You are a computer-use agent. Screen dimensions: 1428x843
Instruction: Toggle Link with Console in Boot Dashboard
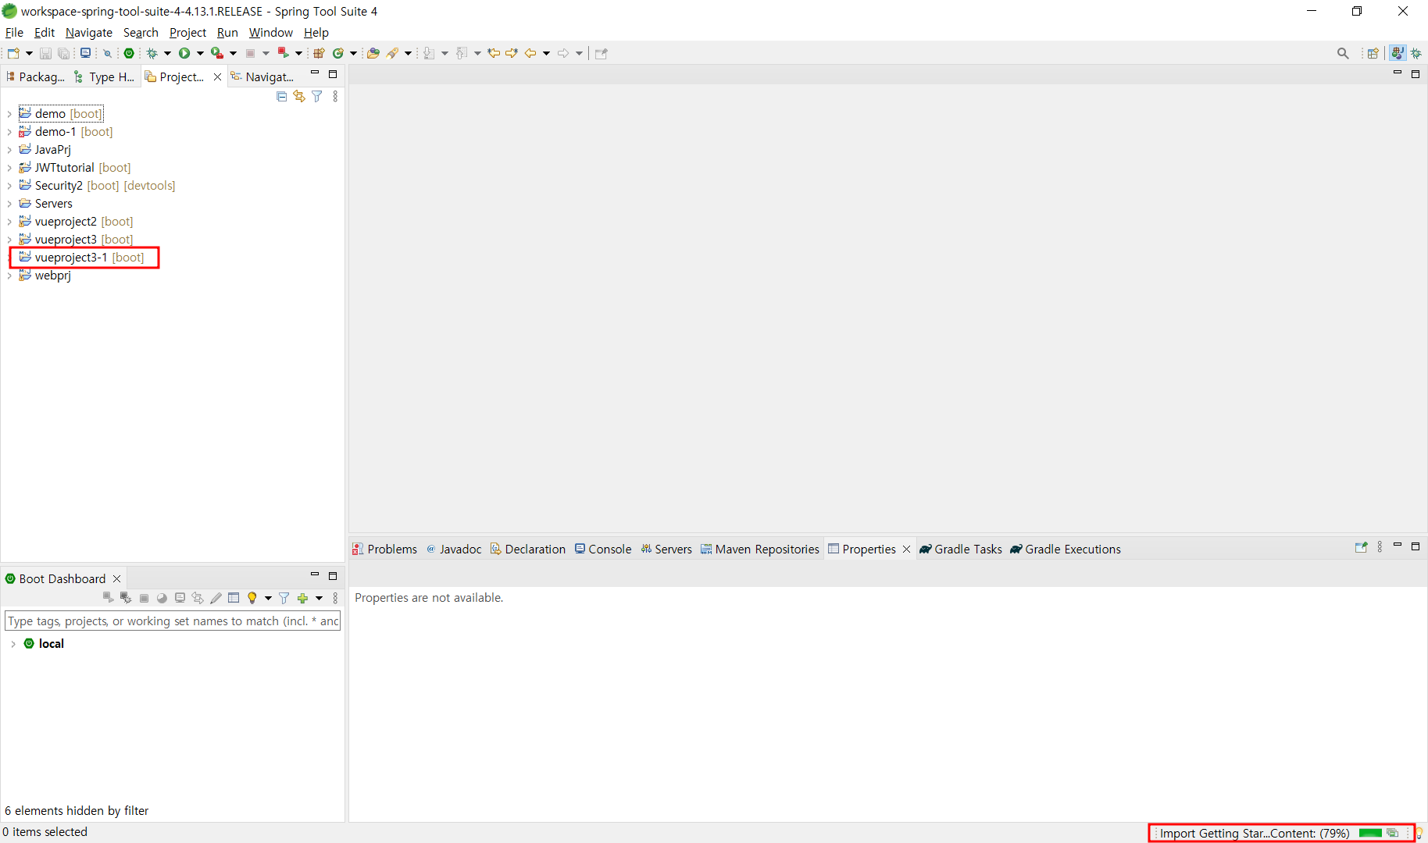198,598
